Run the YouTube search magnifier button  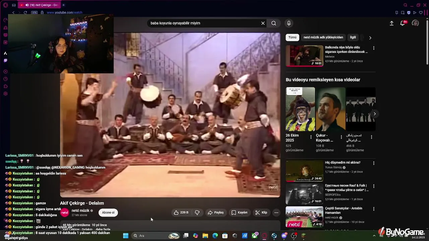(x=274, y=23)
